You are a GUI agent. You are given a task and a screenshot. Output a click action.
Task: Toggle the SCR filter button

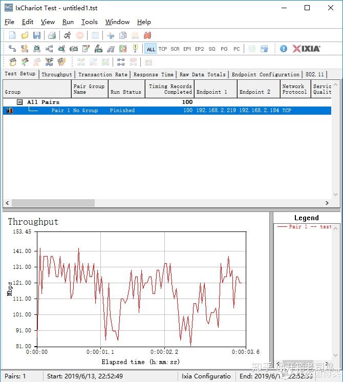[x=175, y=49]
